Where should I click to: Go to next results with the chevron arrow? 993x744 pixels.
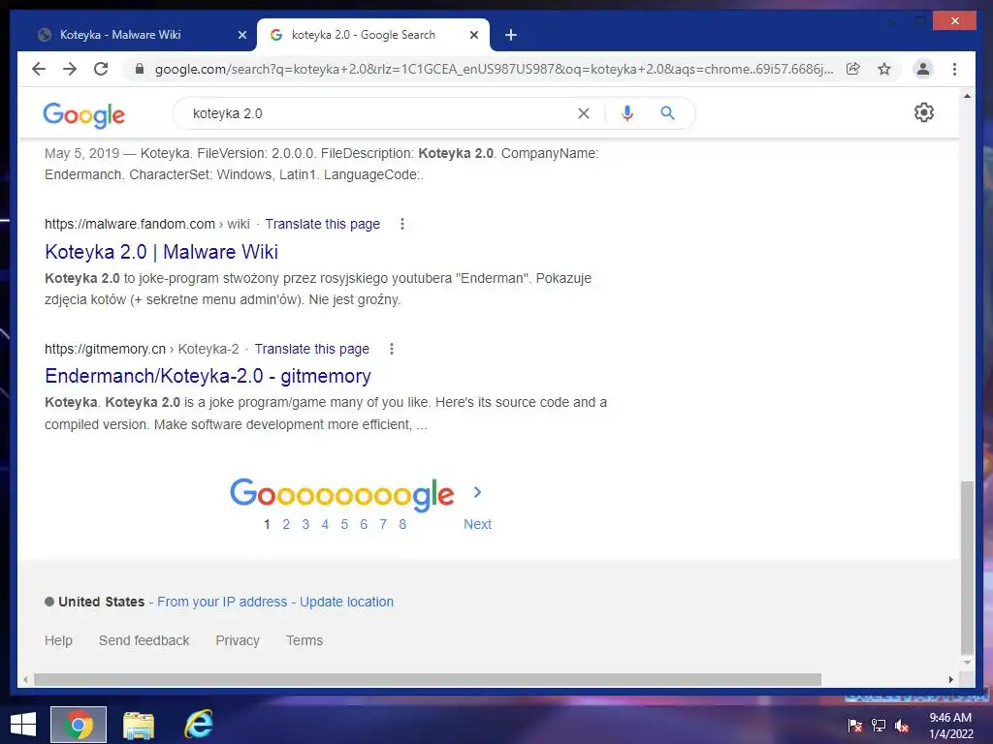[x=477, y=492]
